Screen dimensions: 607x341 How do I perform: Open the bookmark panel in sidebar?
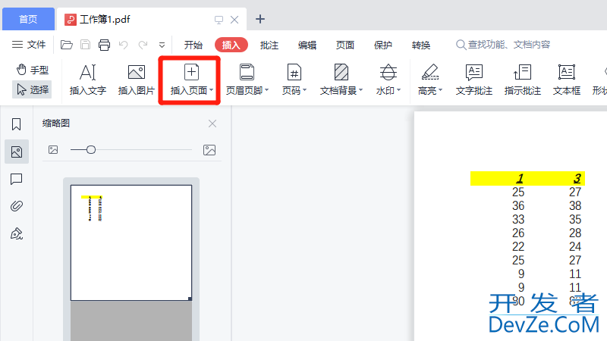tap(16, 124)
